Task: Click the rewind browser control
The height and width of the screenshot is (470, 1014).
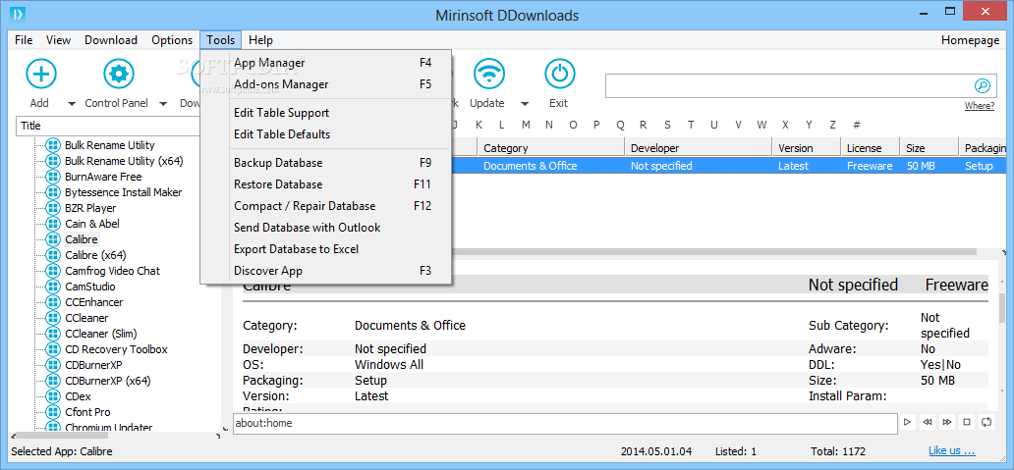Action: point(928,422)
